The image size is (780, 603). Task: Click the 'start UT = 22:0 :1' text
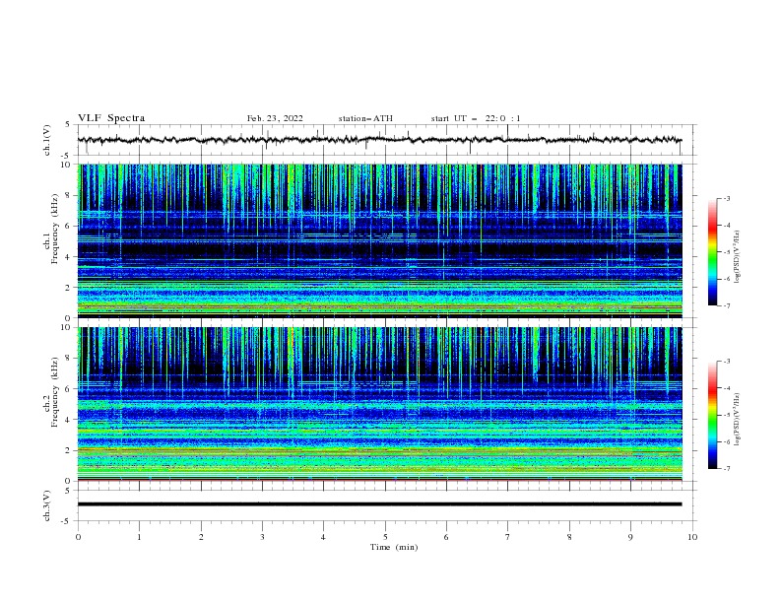(x=476, y=118)
